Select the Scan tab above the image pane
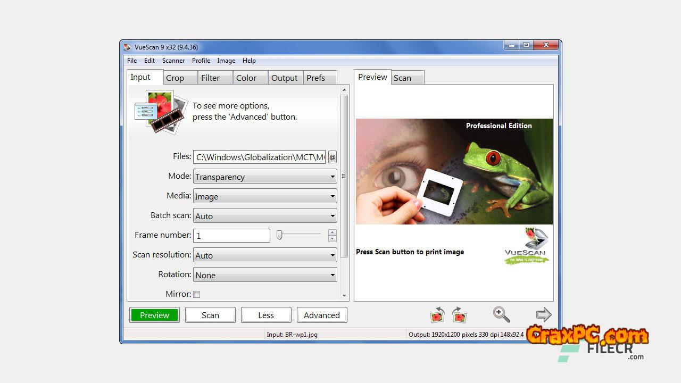681x383 pixels. coord(408,78)
